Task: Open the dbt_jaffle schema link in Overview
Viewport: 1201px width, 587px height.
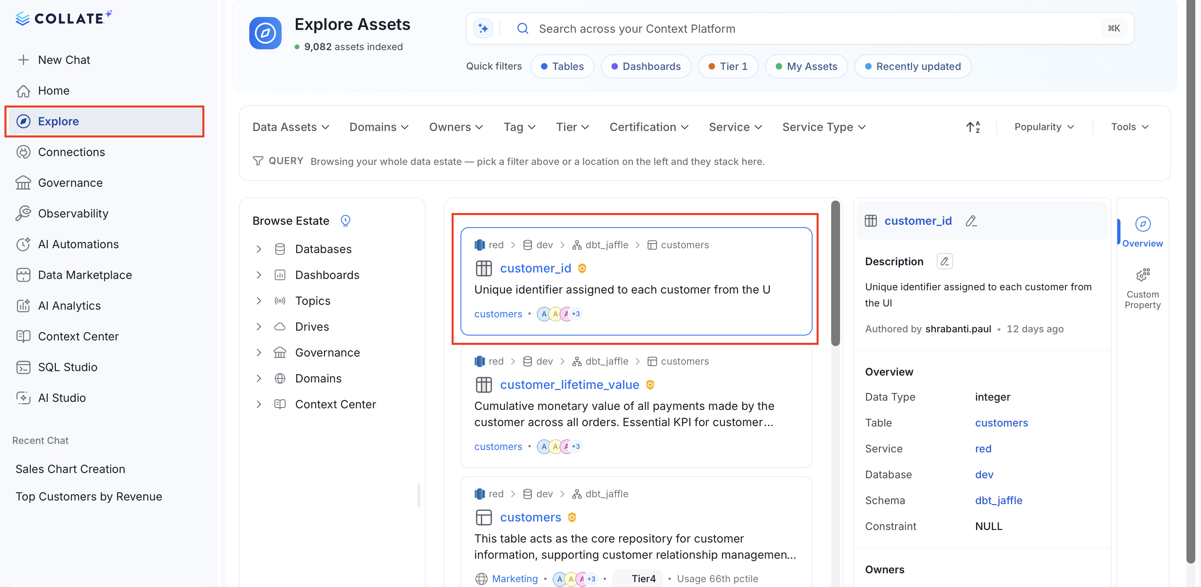Action: point(998,500)
